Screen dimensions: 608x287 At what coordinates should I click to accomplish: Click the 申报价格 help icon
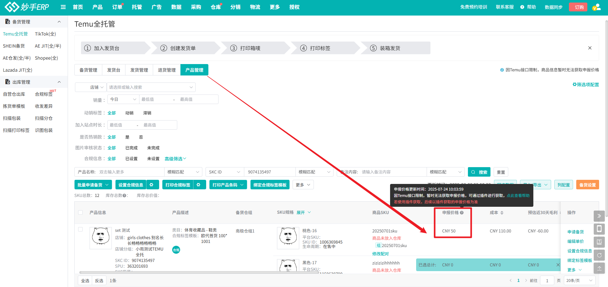462,213
